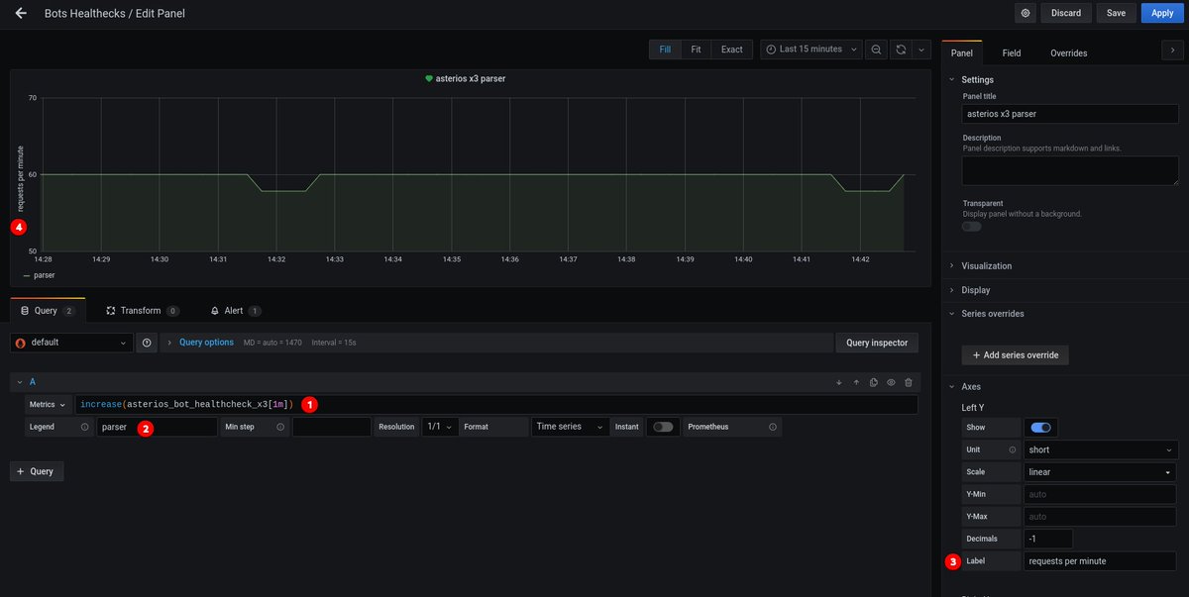Screen dimensions: 1189x597
Task: Open data source help icon
Action: pyautogui.click(x=148, y=343)
